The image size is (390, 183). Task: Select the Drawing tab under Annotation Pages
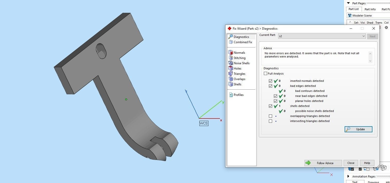(373, 182)
